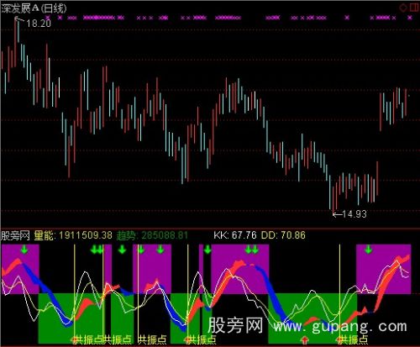Click the 趋势 indicator value 285088.81

(x=165, y=235)
